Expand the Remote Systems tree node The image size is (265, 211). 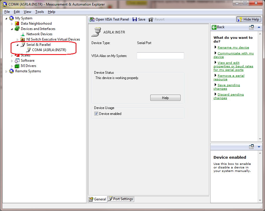tap(6, 71)
